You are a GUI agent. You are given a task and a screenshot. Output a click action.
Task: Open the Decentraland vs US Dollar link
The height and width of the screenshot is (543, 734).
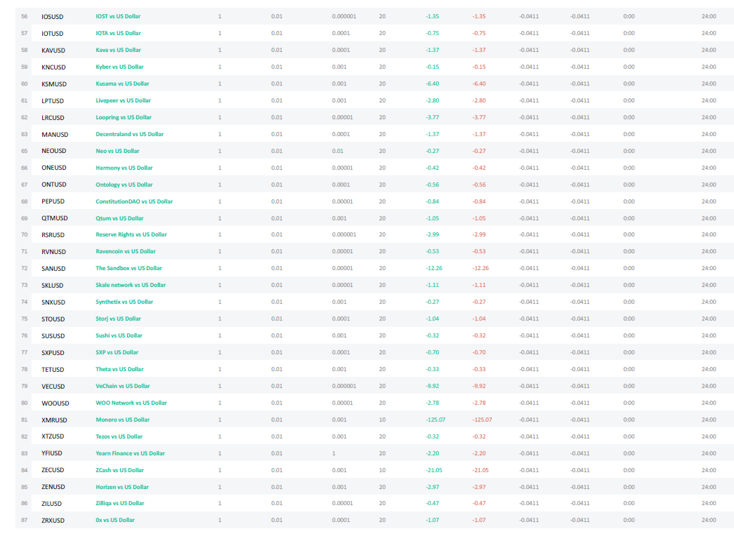click(x=130, y=134)
